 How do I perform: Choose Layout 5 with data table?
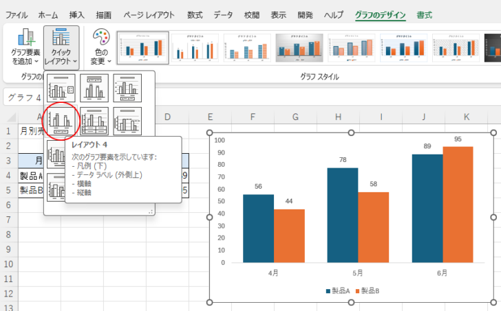click(x=94, y=121)
